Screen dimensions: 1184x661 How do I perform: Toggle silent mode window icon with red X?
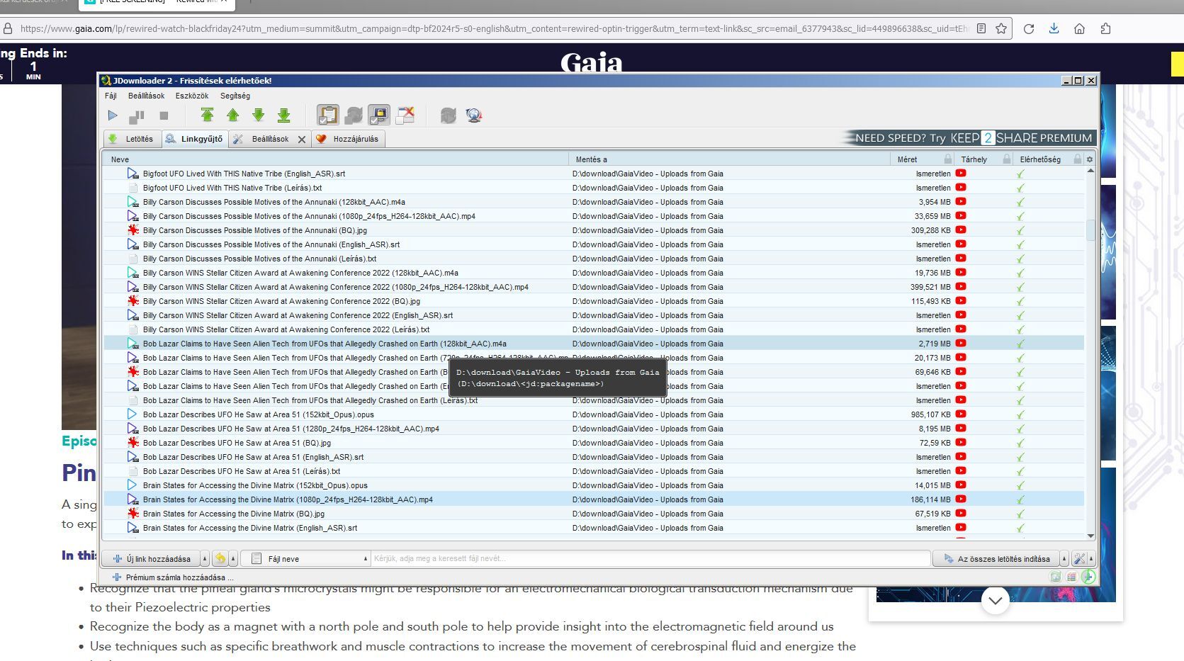[405, 115]
